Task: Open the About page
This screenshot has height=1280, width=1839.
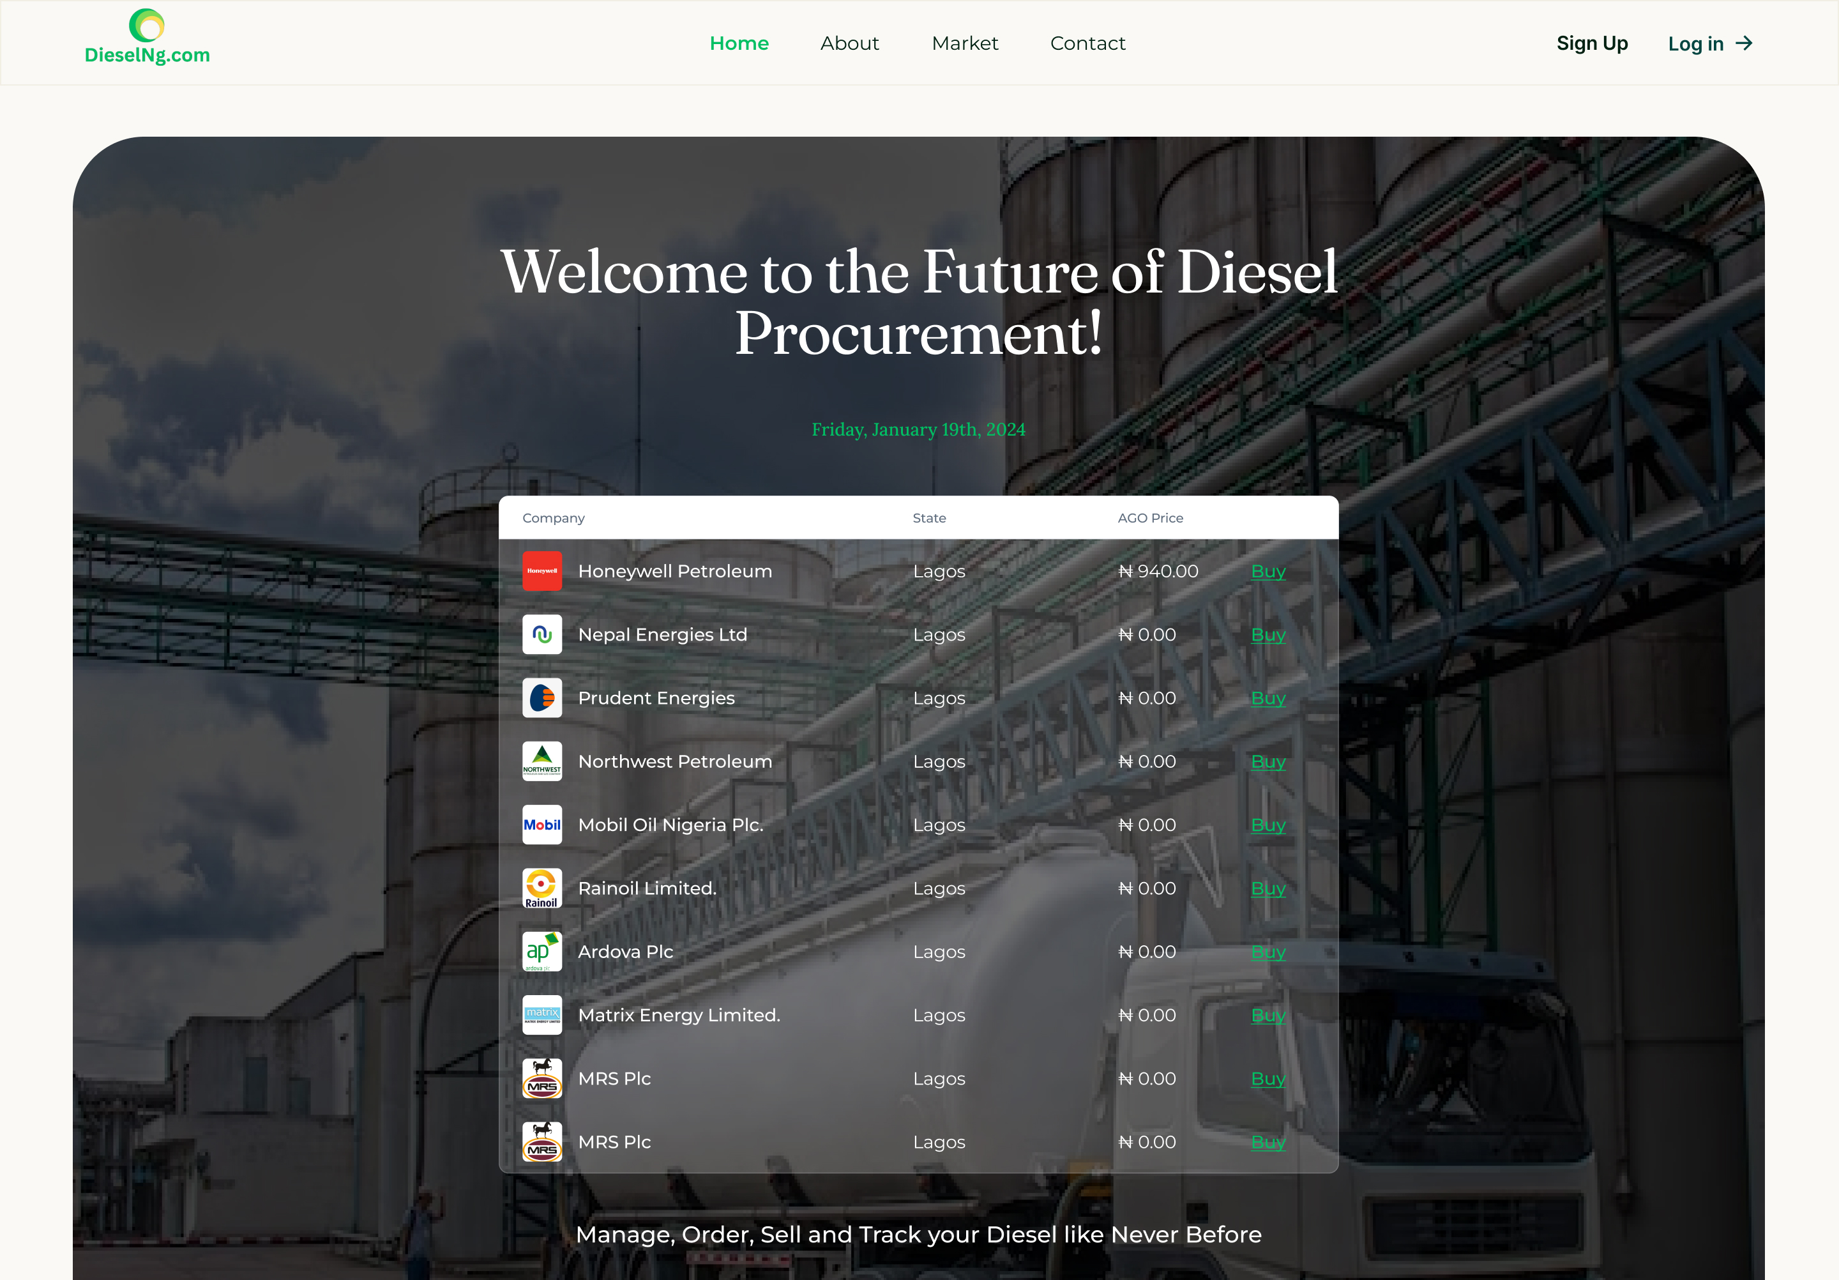Action: [x=850, y=43]
